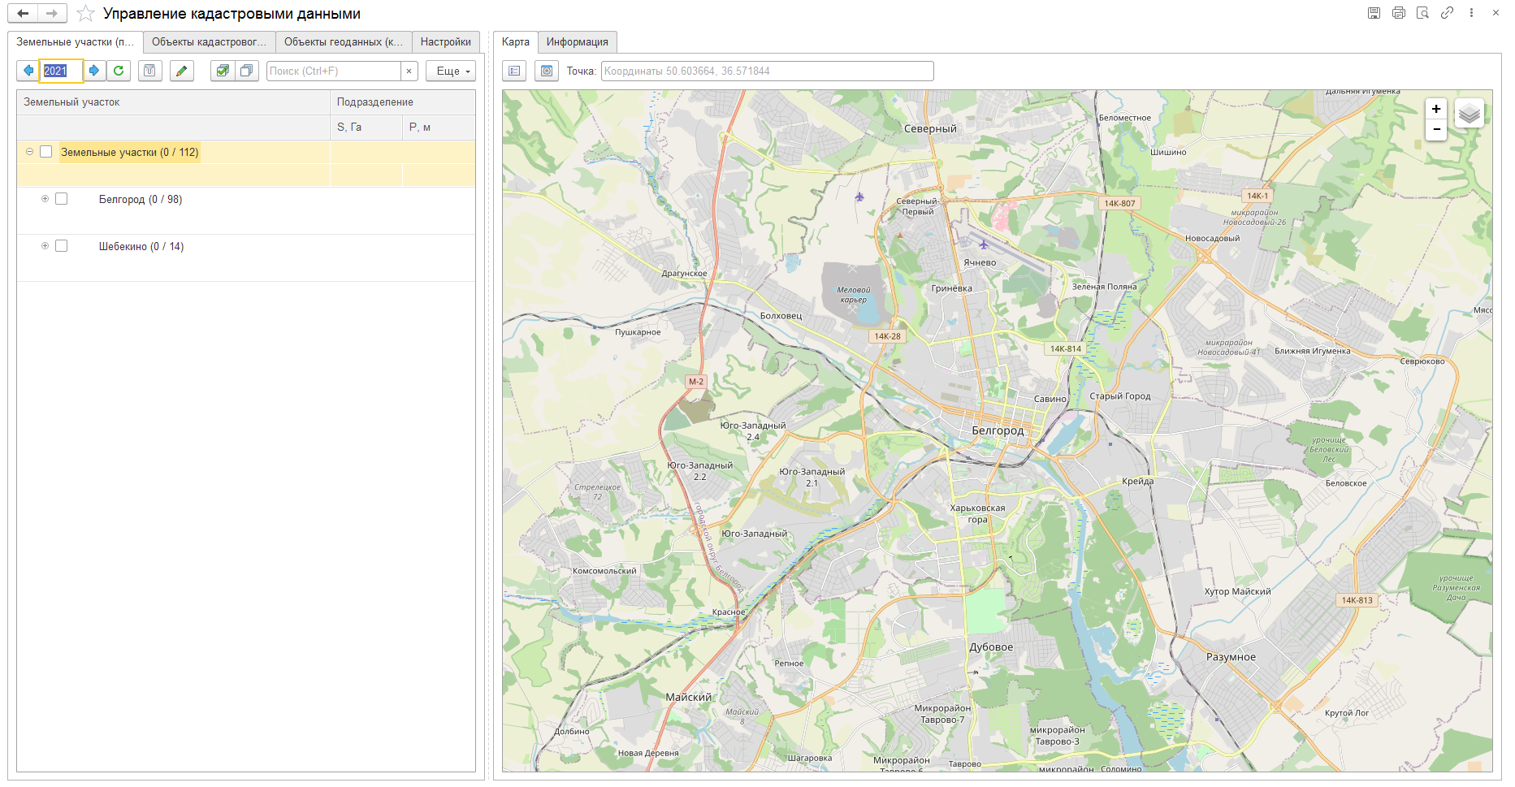Image resolution: width=1515 pixels, height=787 pixels.
Task: Zoom in the map with plus button
Action: [1436, 109]
